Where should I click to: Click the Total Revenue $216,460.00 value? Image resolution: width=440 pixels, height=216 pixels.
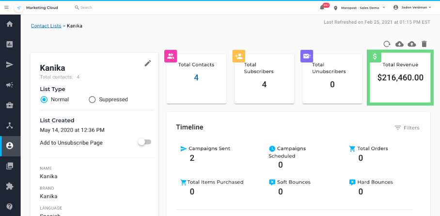(x=400, y=77)
